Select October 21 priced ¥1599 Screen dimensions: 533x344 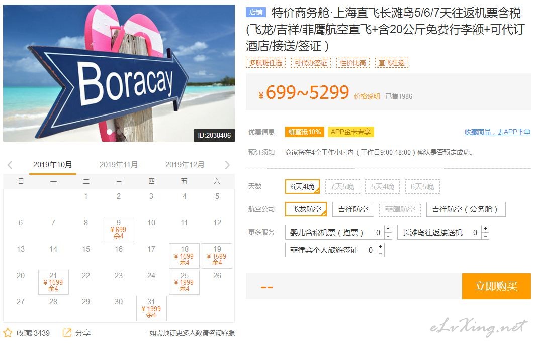[53, 282]
